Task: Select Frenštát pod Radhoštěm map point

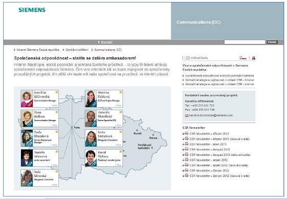Action: [152, 148]
